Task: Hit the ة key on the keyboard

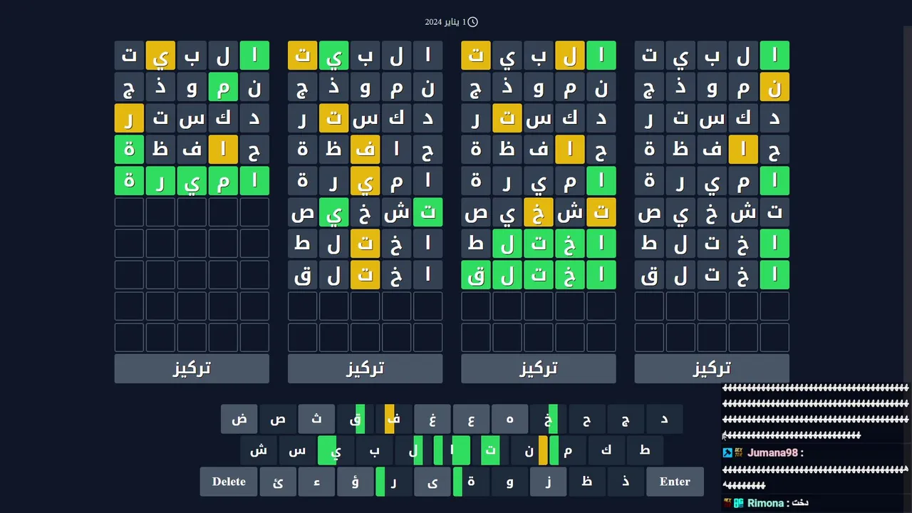Action: (x=471, y=482)
